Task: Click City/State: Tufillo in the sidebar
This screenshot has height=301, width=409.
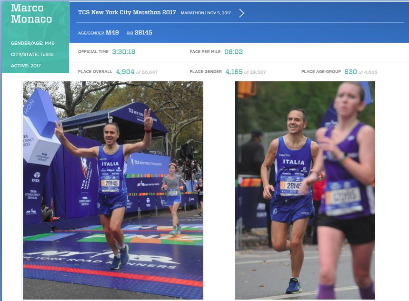Action: pyautogui.click(x=32, y=54)
